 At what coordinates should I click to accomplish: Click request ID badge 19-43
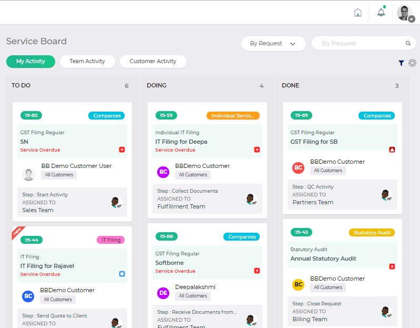(x=301, y=232)
